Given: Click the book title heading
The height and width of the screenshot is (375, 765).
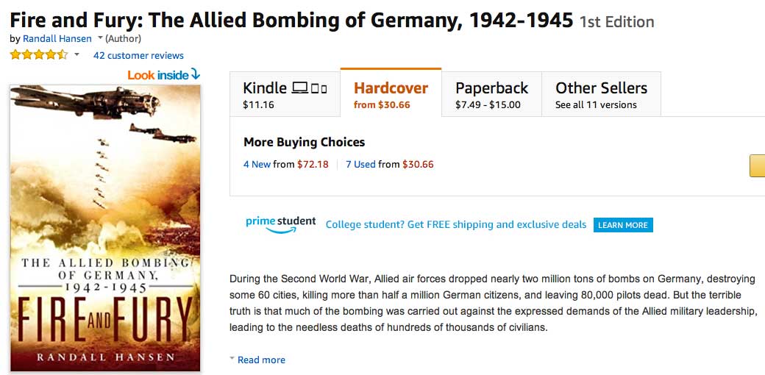Looking at the screenshot, I should [291, 20].
